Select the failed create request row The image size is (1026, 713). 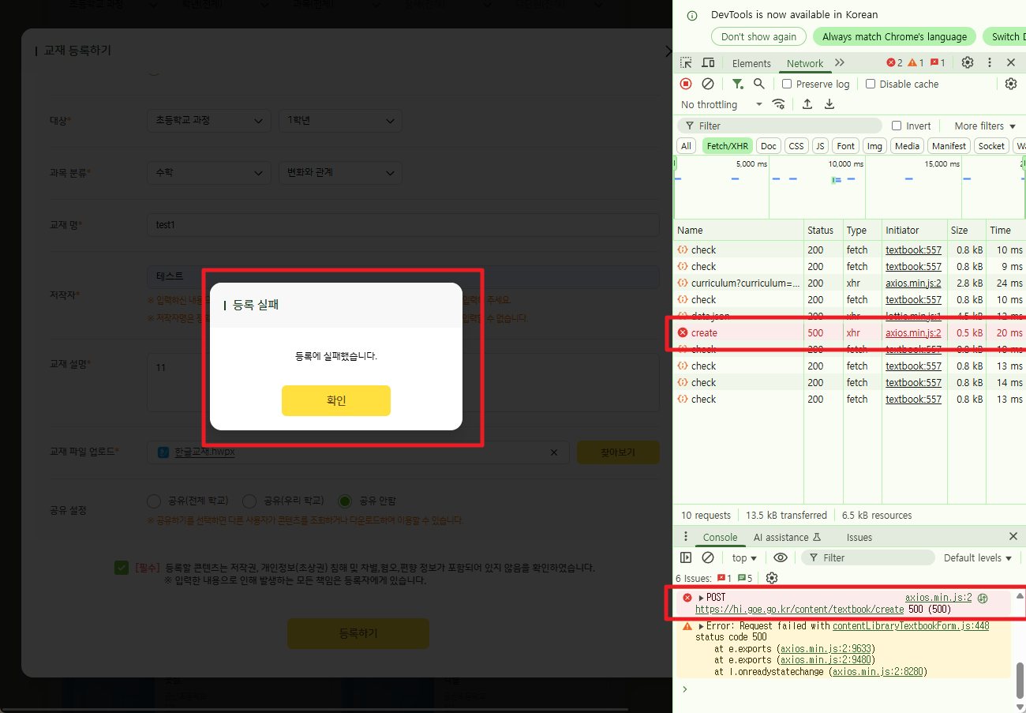pyautogui.click(x=704, y=333)
